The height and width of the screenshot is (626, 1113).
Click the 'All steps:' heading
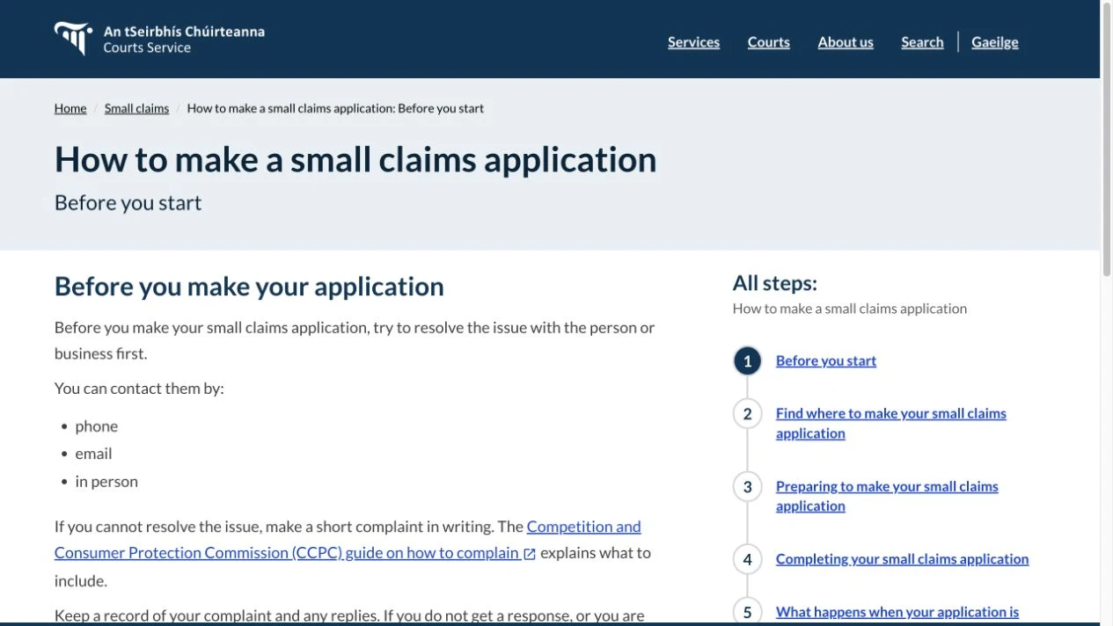(x=775, y=283)
